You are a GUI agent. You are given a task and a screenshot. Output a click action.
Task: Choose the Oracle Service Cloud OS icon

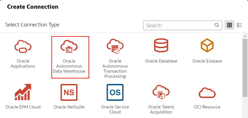tap(115, 92)
